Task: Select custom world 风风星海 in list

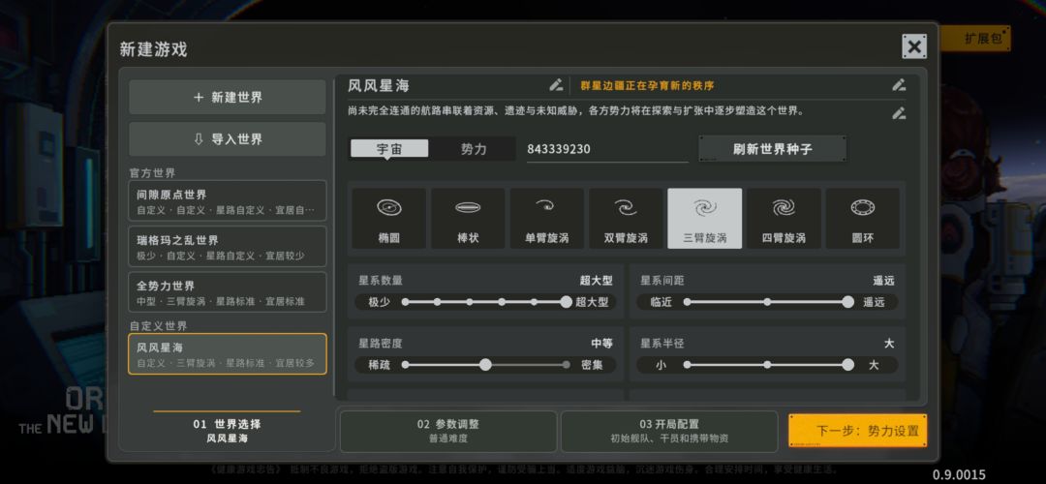Action: click(228, 354)
